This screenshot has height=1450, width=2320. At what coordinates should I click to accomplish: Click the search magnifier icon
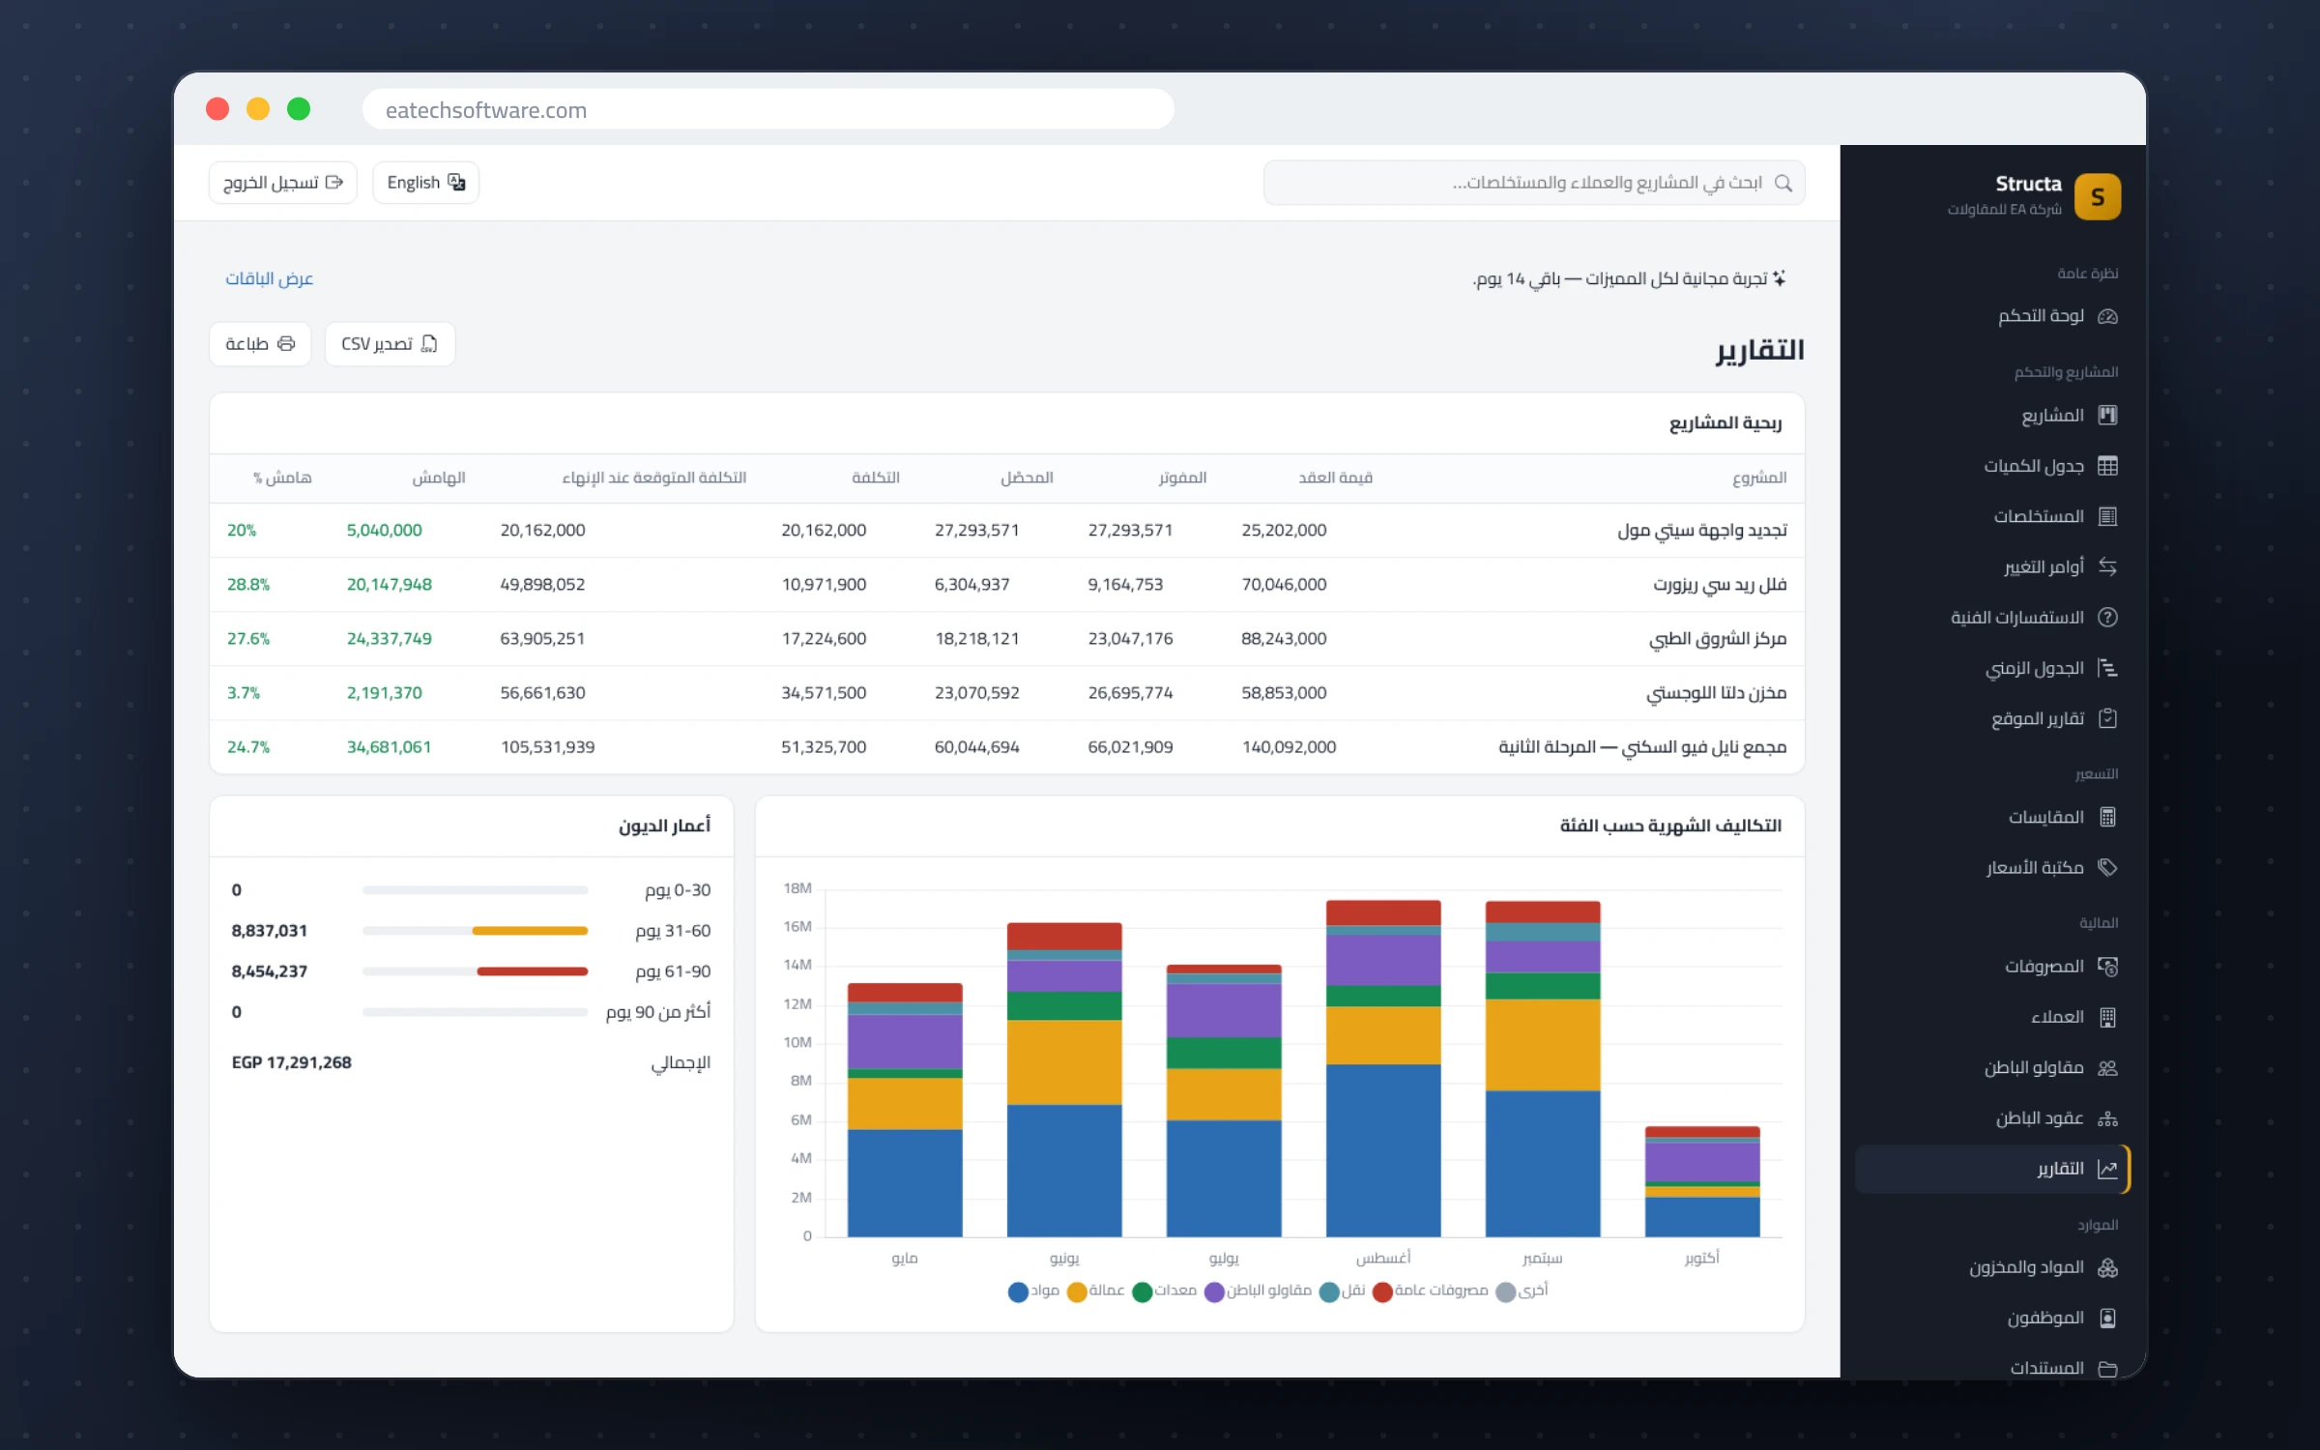tap(1783, 183)
